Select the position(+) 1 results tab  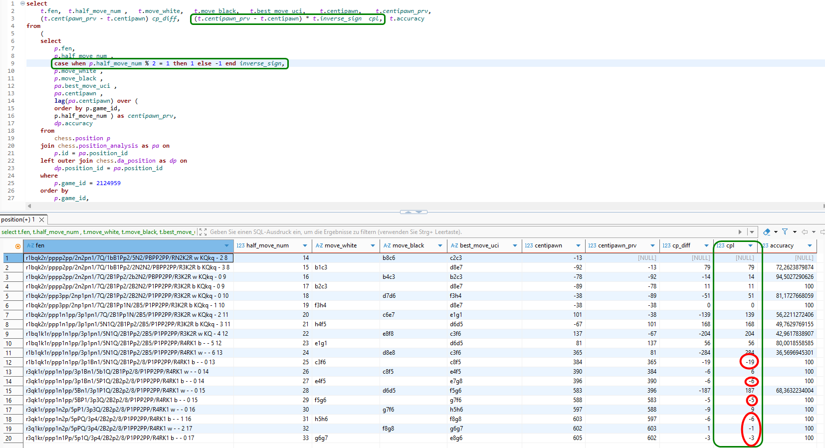[x=18, y=220]
